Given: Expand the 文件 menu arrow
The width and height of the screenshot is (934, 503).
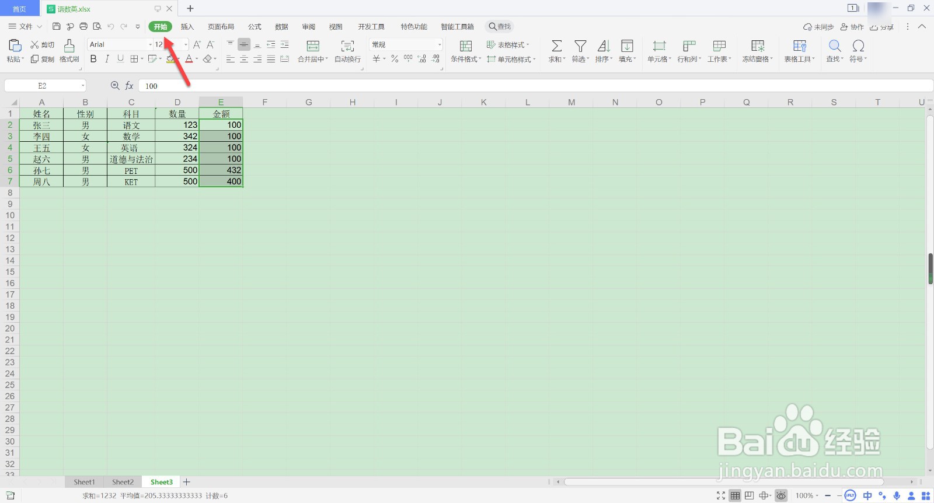Looking at the screenshot, I should (39, 26).
